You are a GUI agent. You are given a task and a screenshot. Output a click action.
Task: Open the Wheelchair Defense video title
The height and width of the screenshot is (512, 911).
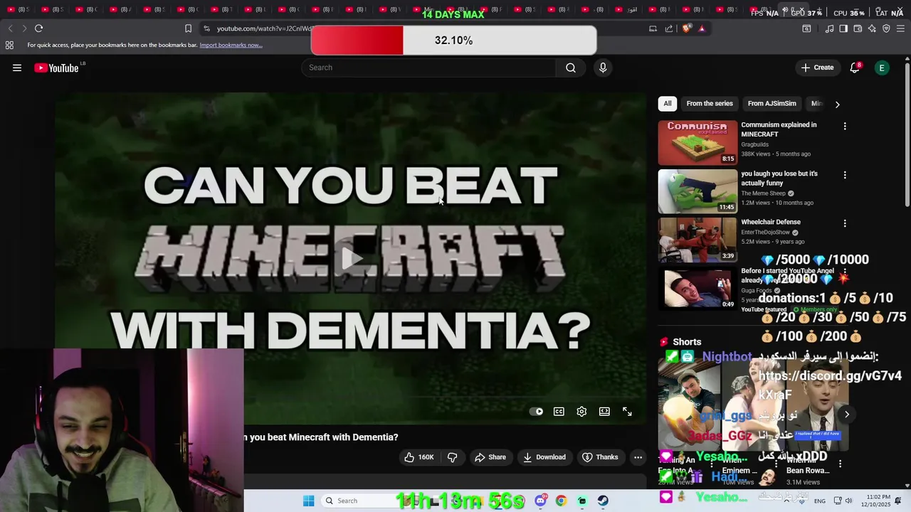[771, 222]
